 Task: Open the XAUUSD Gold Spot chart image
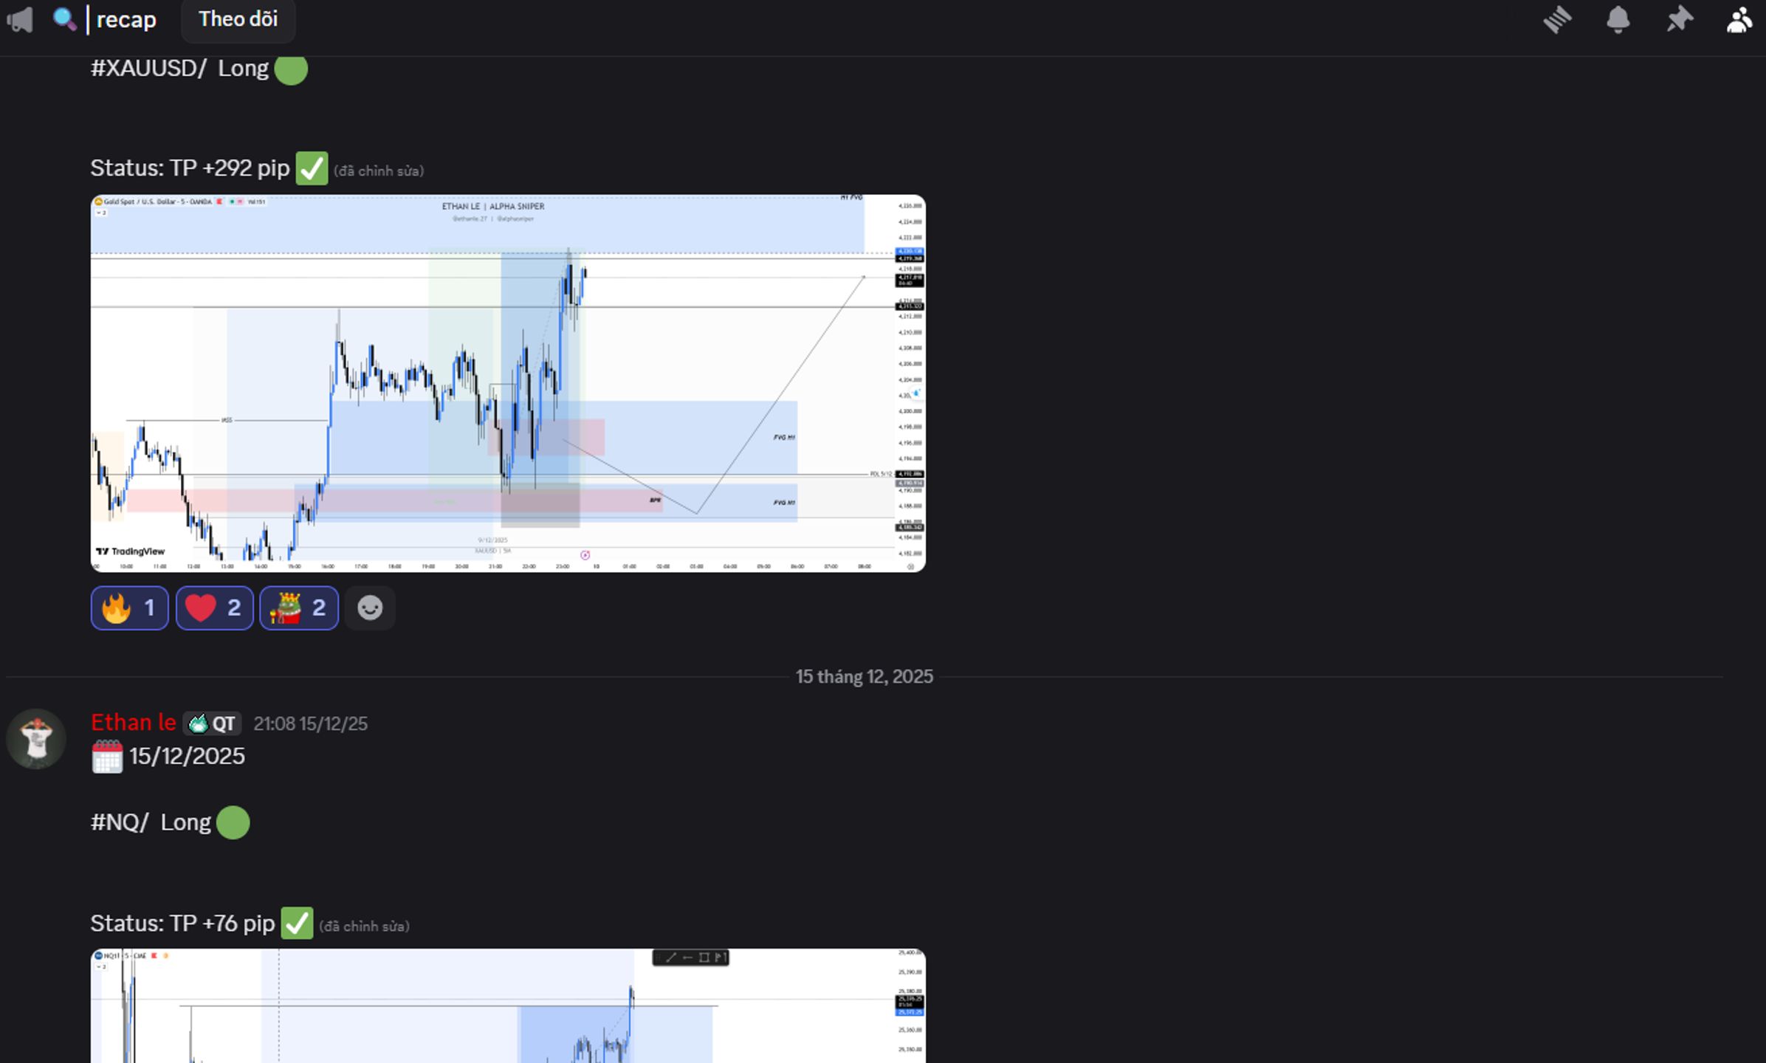508,383
